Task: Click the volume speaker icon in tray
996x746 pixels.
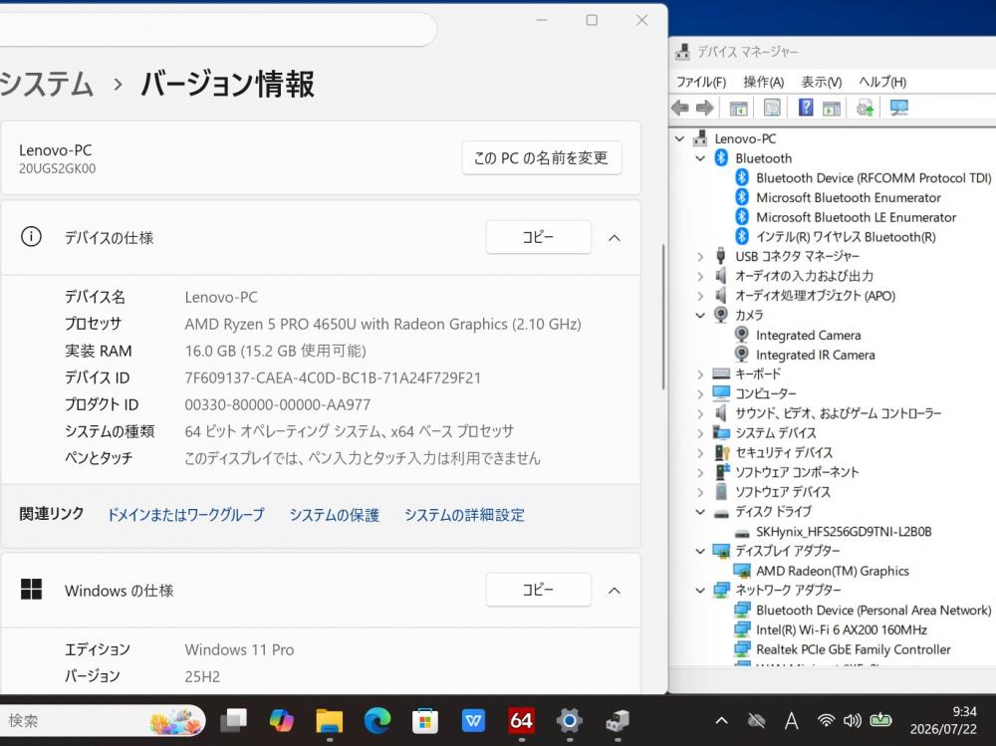Action: pyautogui.click(x=853, y=720)
